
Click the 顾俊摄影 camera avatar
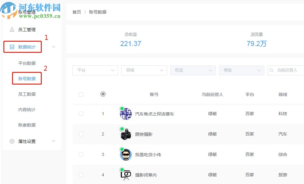point(125,134)
